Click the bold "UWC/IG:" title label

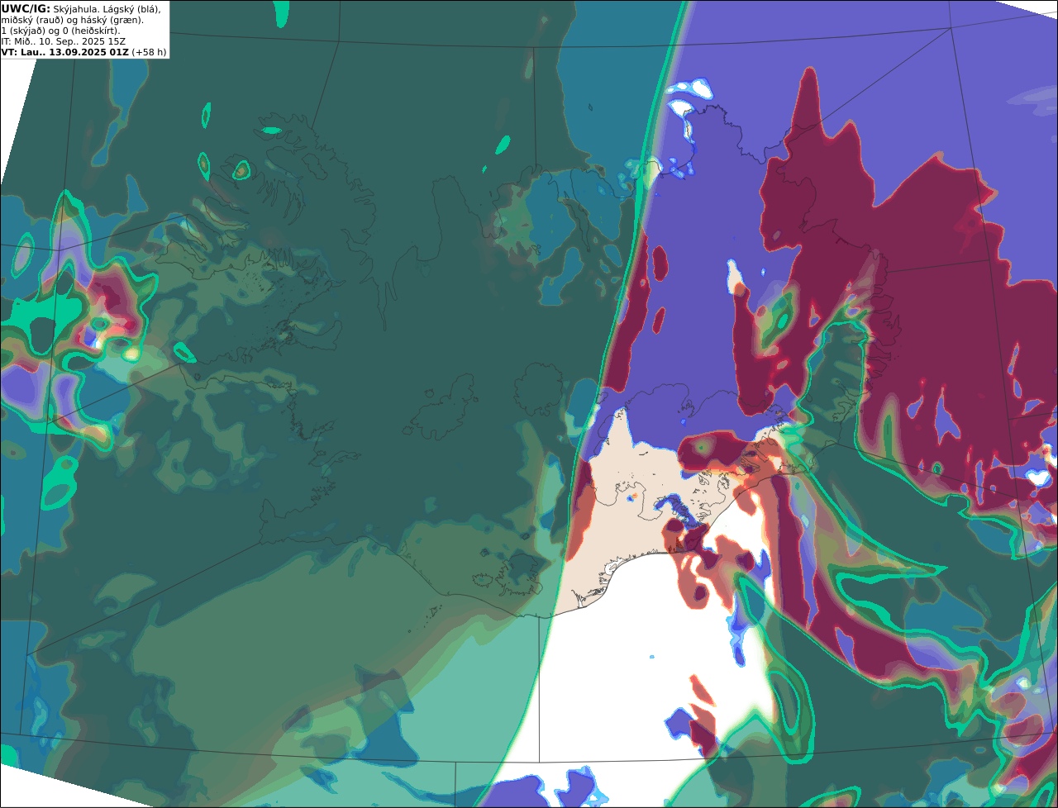26,8
